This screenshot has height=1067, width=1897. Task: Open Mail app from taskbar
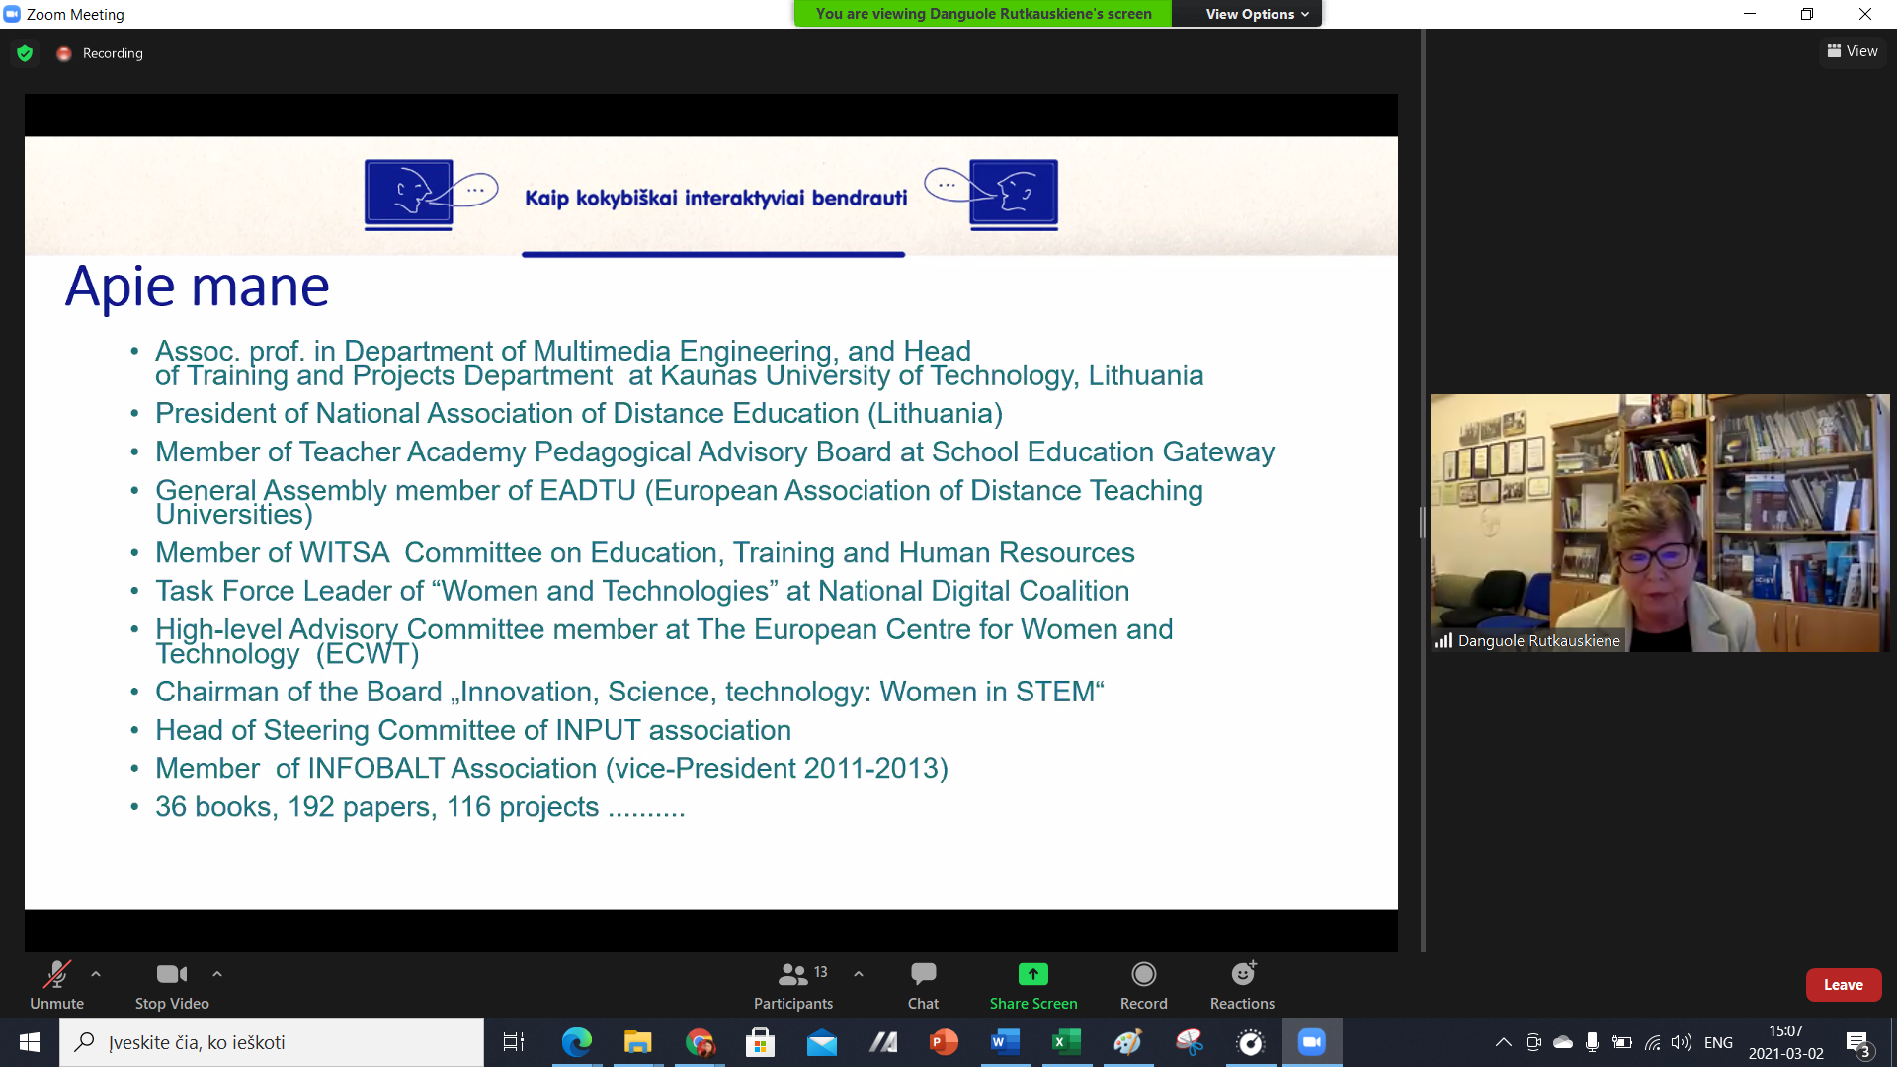tap(821, 1042)
